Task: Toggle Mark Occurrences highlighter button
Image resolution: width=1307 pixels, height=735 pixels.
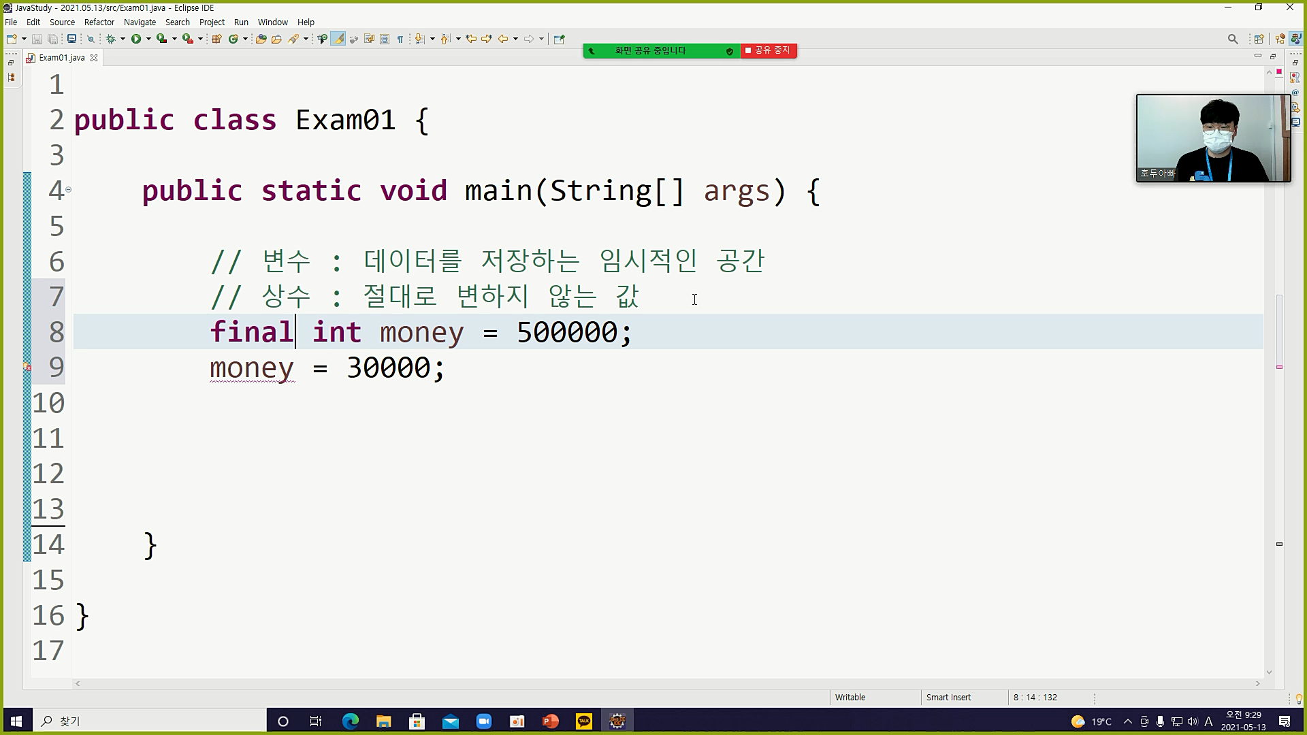Action: (338, 39)
